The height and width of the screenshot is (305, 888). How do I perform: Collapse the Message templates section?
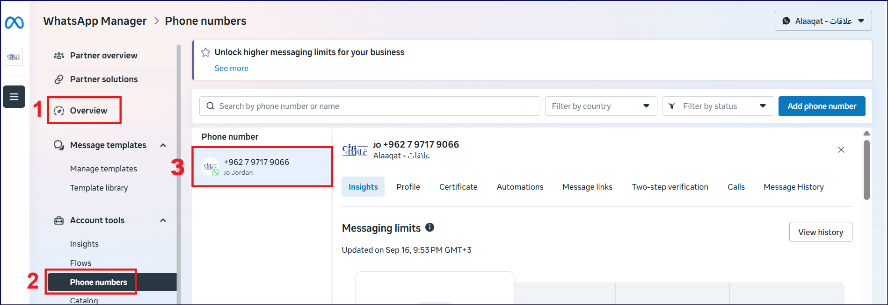pos(163,145)
